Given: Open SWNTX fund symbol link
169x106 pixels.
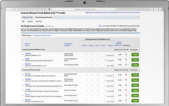Looking at the screenshot, I should [28, 64].
